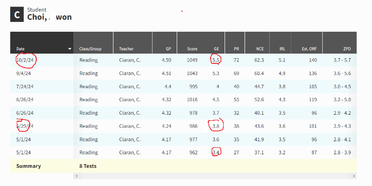Click the GP column header
Viewport: 372px width, 186px height.
tap(168, 49)
